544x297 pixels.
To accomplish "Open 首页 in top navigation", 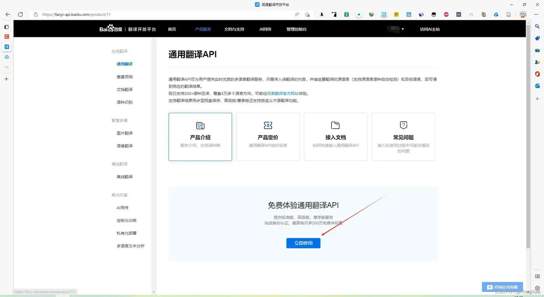I will pos(172,29).
